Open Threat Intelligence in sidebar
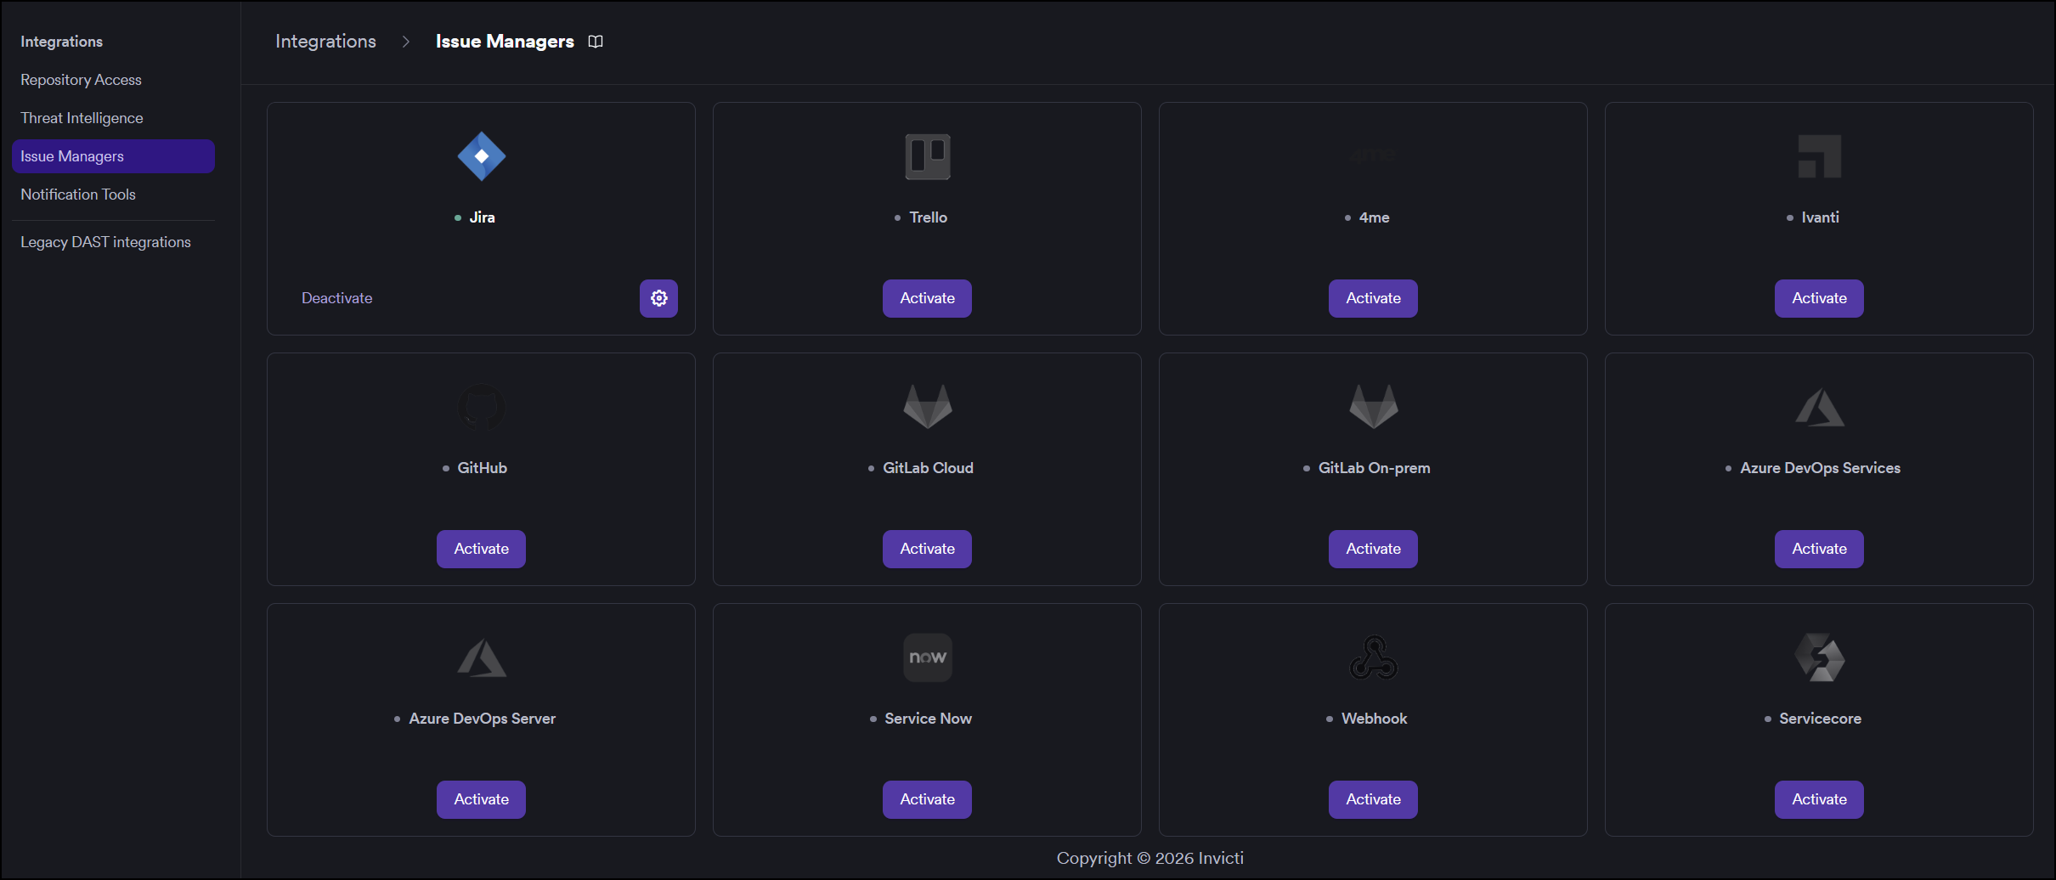Viewport: 2056px width, 880px height. click(113, 118)
